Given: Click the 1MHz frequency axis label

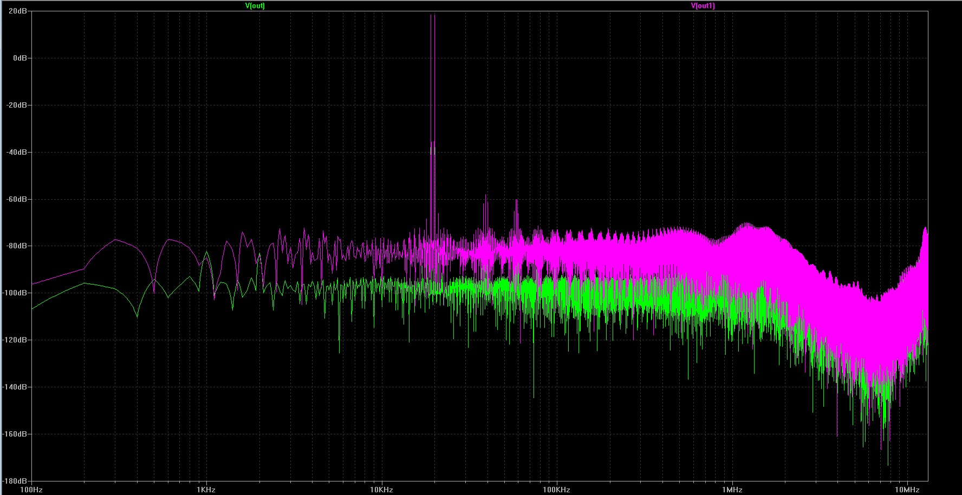Looking at the screenshot, I should point(732,490).
